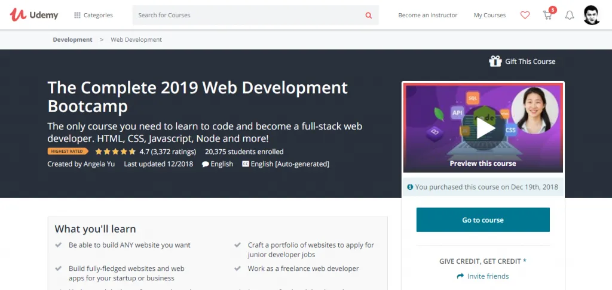
Task: Click Be able to build ANY website text
Action: (130, 245)
